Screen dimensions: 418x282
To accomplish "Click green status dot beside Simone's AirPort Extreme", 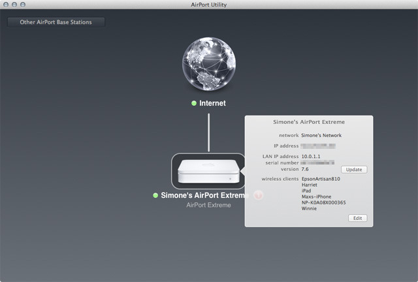I will pos(155,195).
